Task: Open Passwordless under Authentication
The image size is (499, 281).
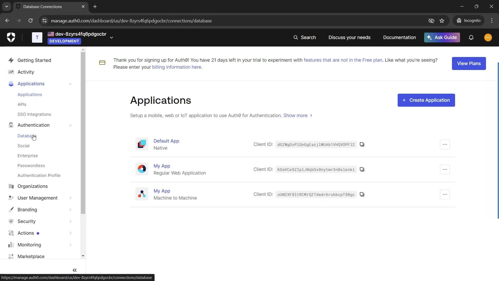Action: [31, 165]
